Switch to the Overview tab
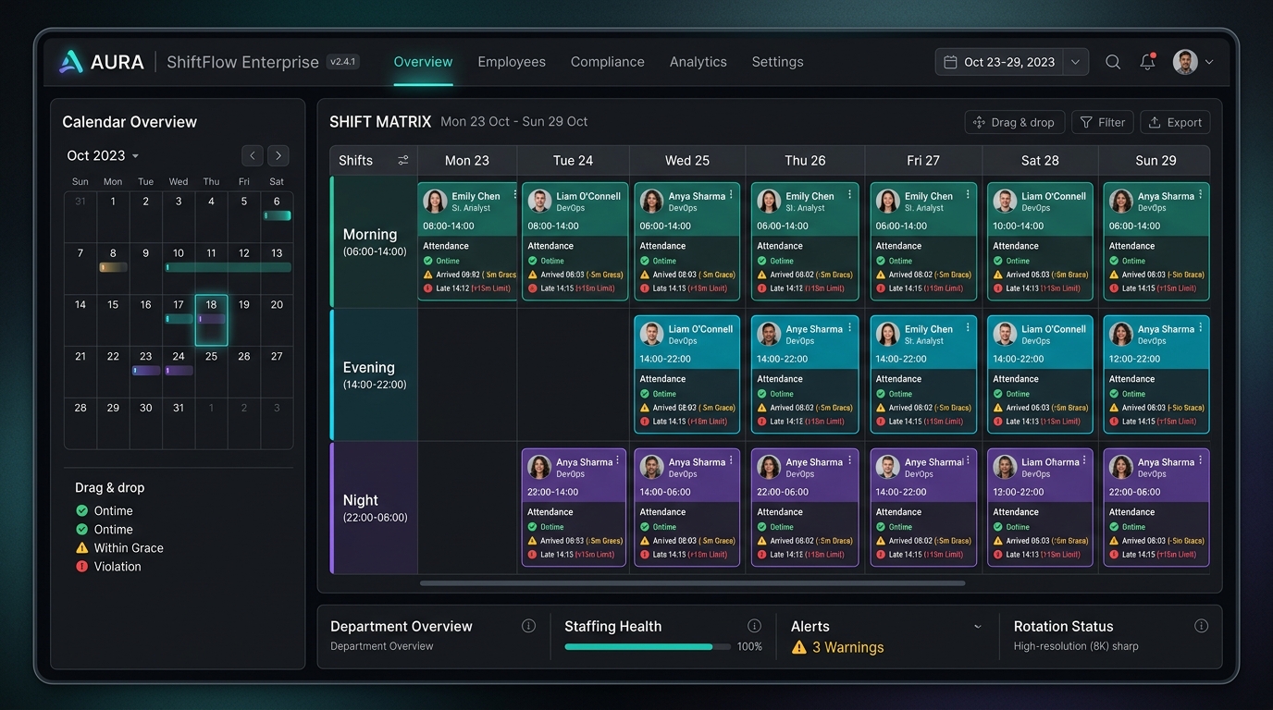The width and height of the screenshot is (1273, 710). click(x=423, y=62)
